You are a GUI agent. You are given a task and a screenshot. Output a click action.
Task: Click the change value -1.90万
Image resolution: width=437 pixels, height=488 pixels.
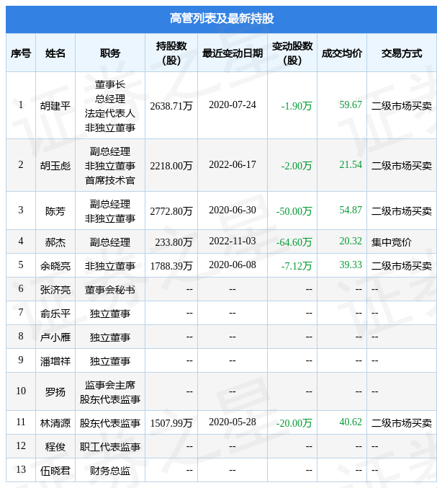click(297, 106)
